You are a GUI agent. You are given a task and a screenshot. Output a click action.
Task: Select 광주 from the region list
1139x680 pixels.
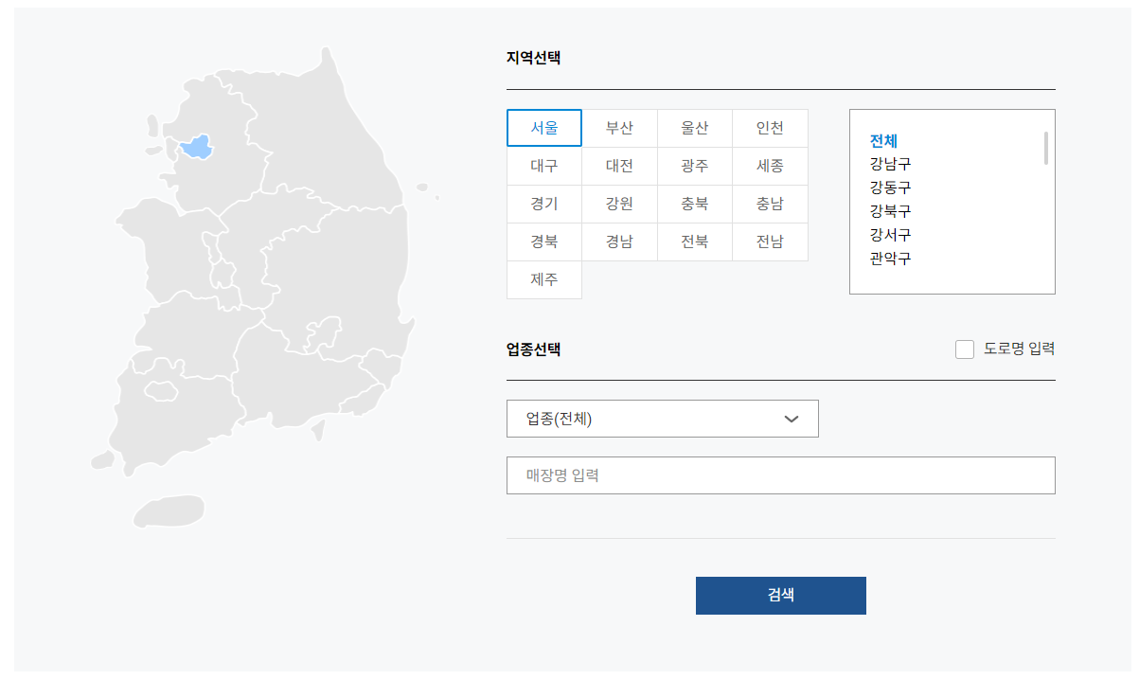coord(695,166)
